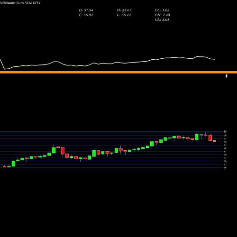Click the high price value H: 58.67
The image size is (237, 237).
[124, 10]
